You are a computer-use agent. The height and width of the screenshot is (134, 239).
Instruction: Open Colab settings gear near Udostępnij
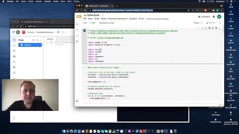click(x=214, y=16)
